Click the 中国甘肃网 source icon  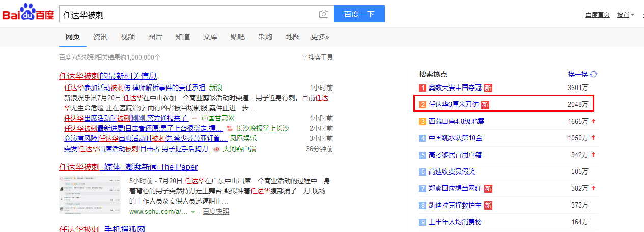195,119
